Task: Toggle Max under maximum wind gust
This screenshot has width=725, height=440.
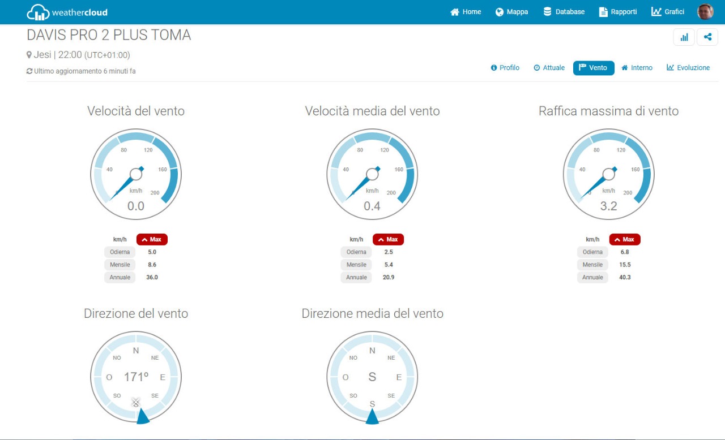Action: 625,239
